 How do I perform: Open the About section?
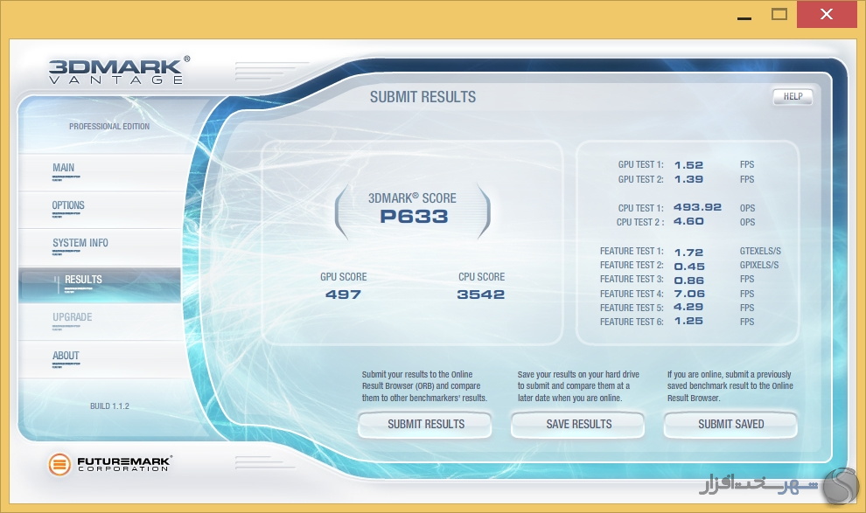tap(100, 360)
